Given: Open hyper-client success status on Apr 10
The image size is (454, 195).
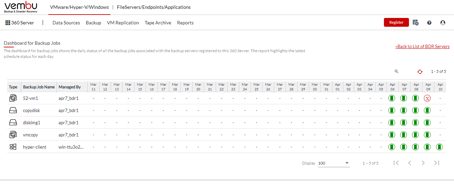Looking at the screenshot, I should (x=439, y=147).
